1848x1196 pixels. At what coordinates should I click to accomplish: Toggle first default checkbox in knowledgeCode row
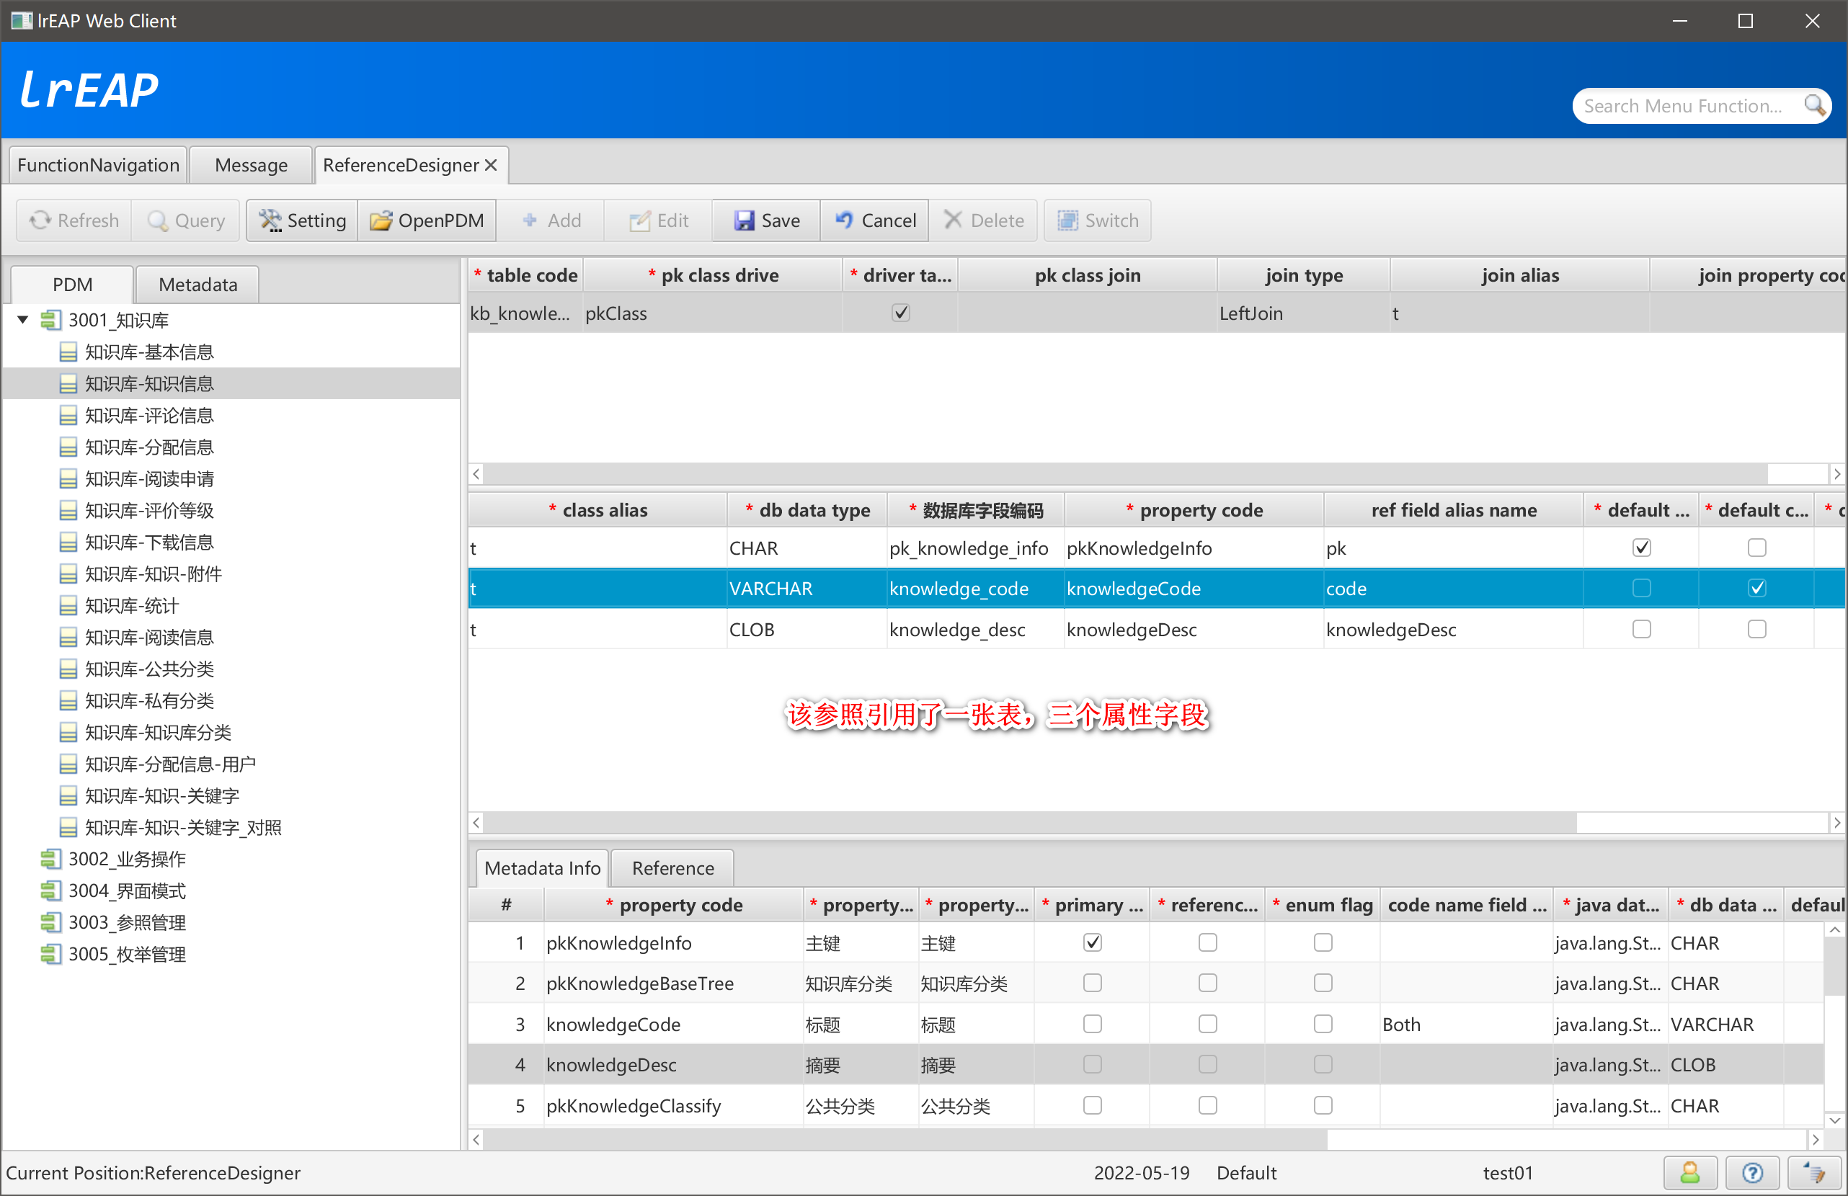(1641, 589)
